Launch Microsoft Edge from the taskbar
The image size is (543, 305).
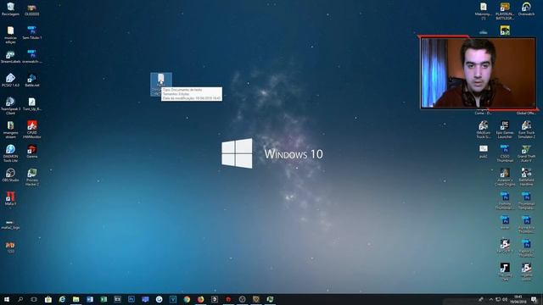tap(62, 299)
